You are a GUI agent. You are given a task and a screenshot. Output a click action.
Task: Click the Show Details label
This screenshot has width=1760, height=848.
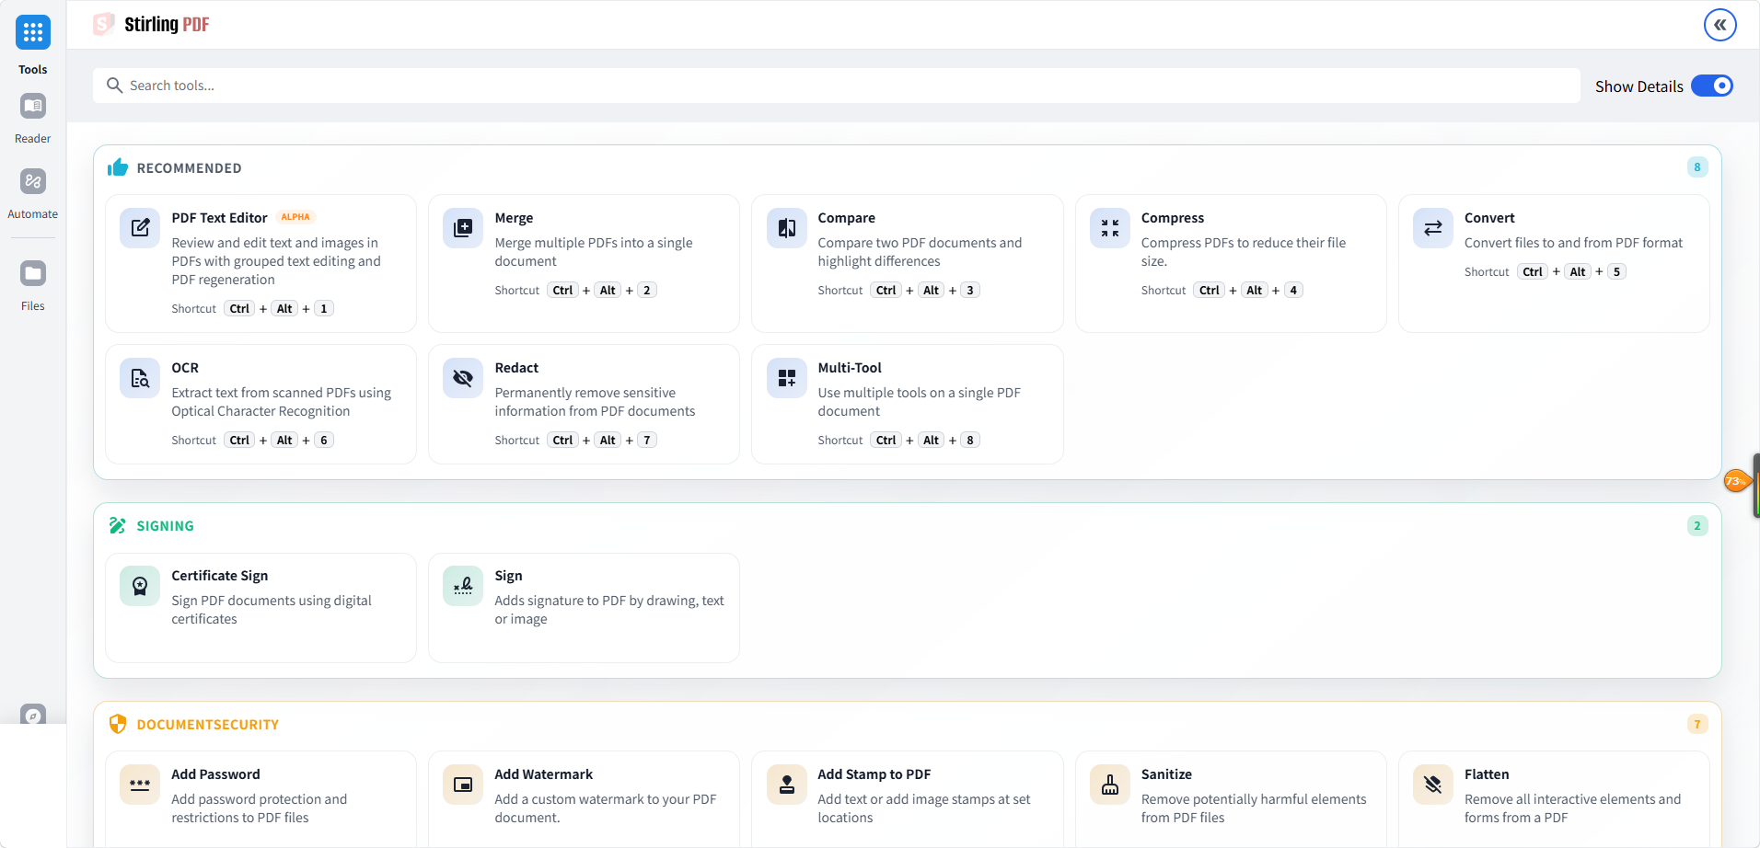coord(1639,86)
